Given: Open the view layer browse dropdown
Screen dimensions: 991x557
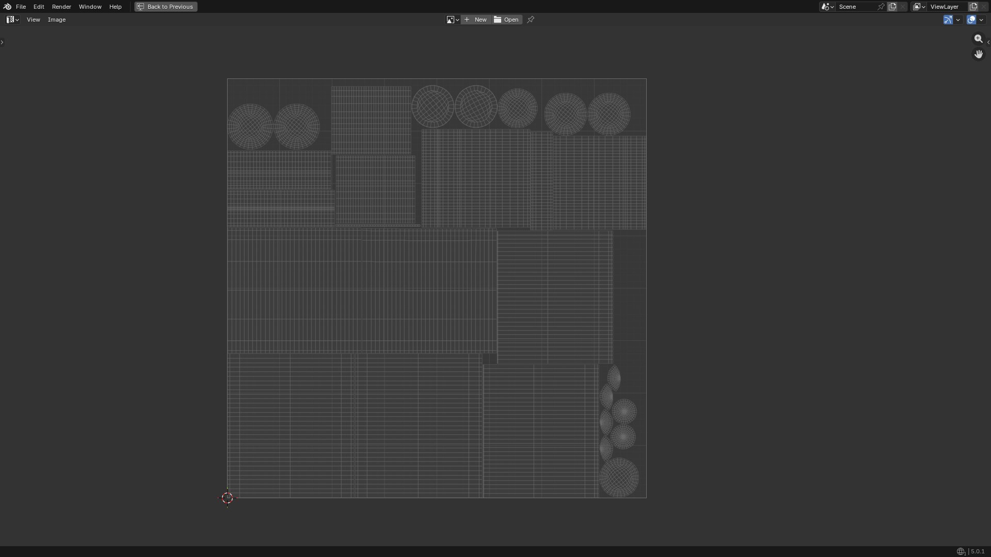Looking at the screenshot, I should pyautogui.click(x=919, y=7).
